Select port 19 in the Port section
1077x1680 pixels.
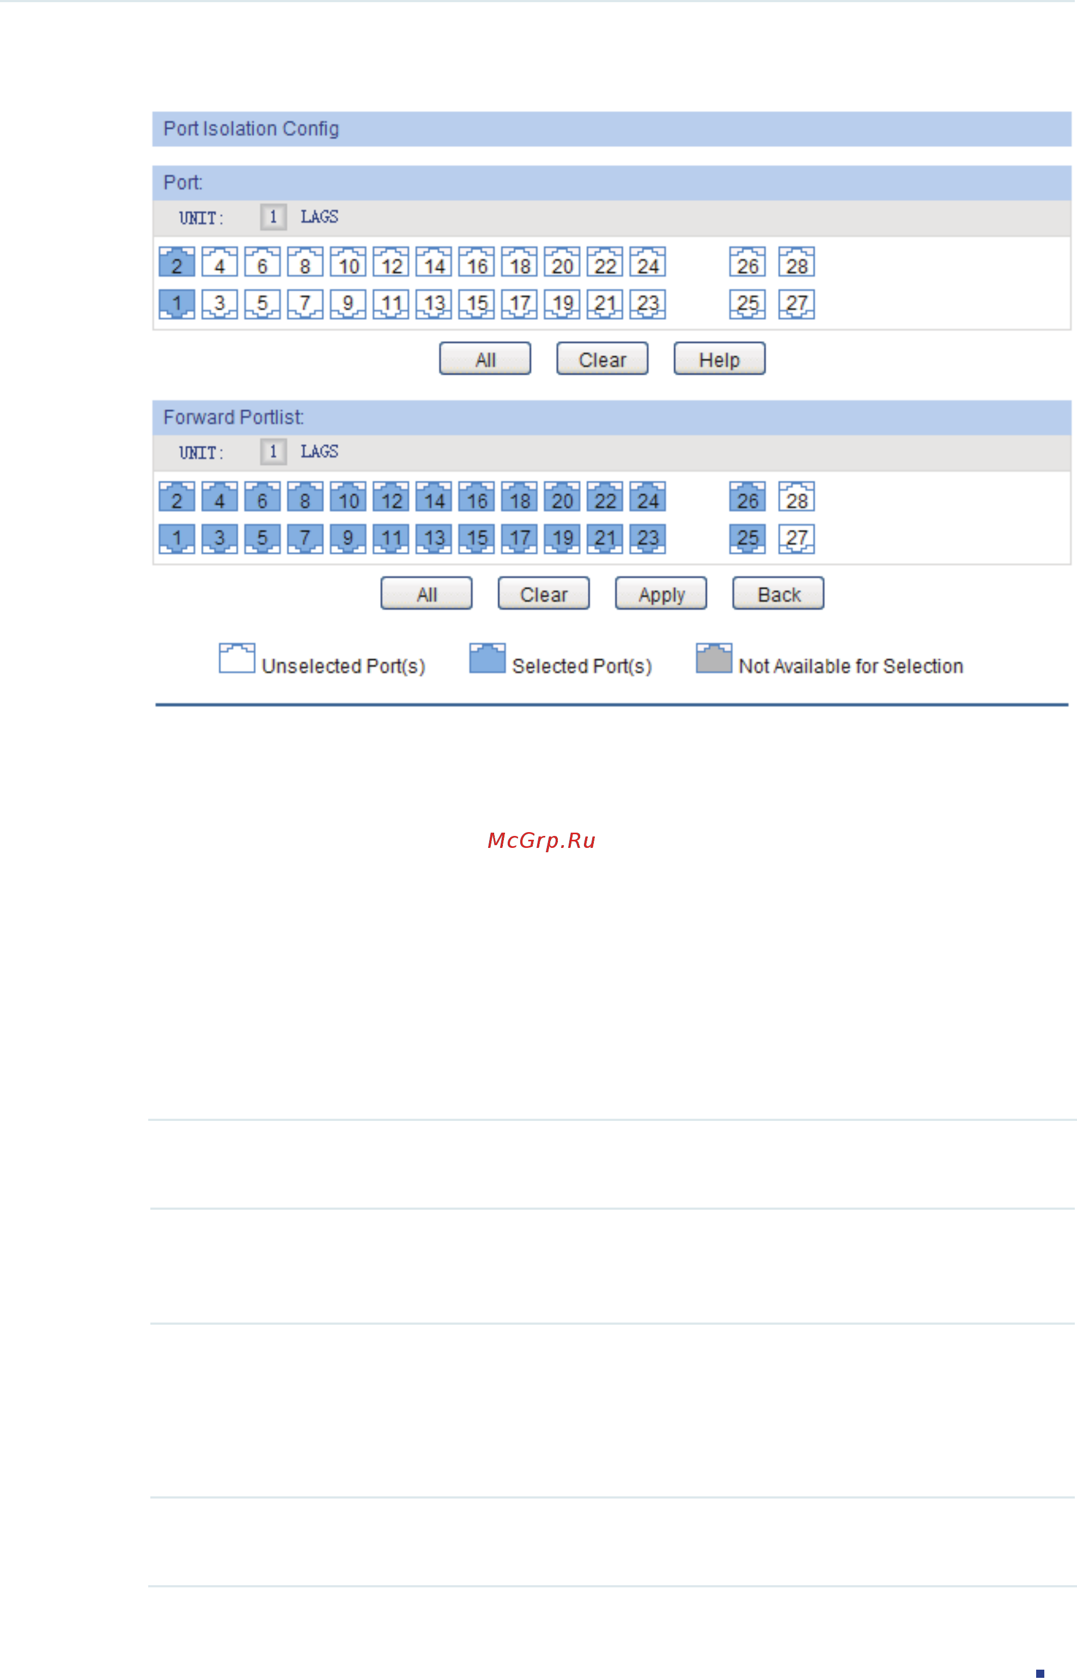pyautogui.click(x=562, y=304)
